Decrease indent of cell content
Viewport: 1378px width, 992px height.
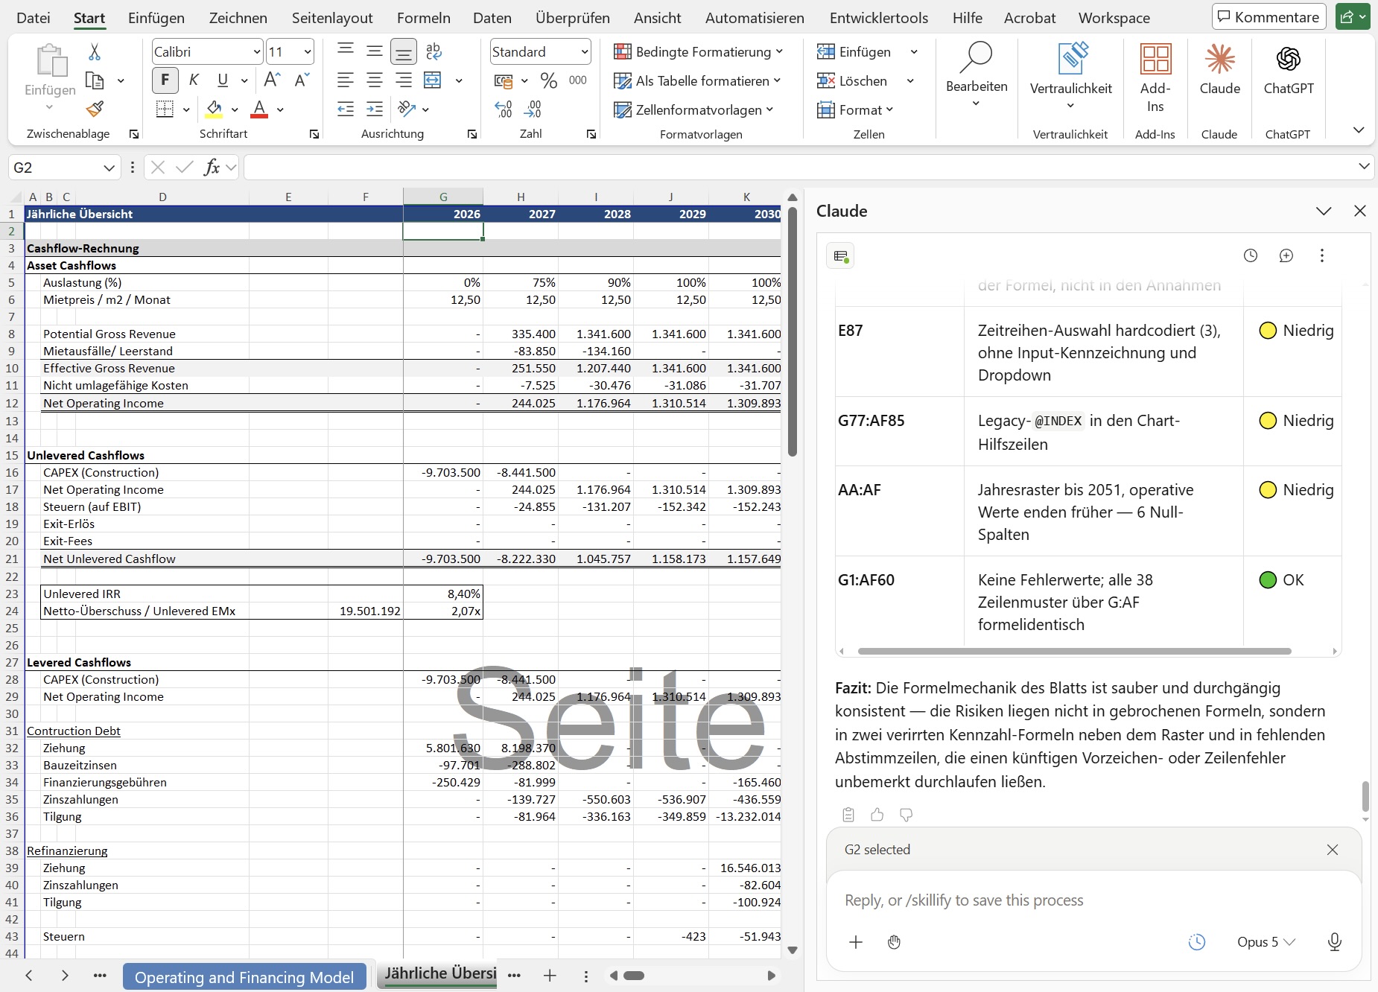(x=345, y=109)
